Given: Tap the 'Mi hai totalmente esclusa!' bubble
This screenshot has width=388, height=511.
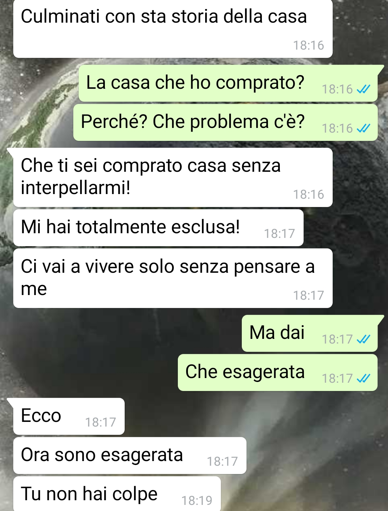Looking at the screenshot, I should pos(158,228).
